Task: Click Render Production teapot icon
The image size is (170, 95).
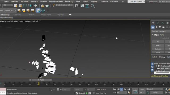Action: 47,6
